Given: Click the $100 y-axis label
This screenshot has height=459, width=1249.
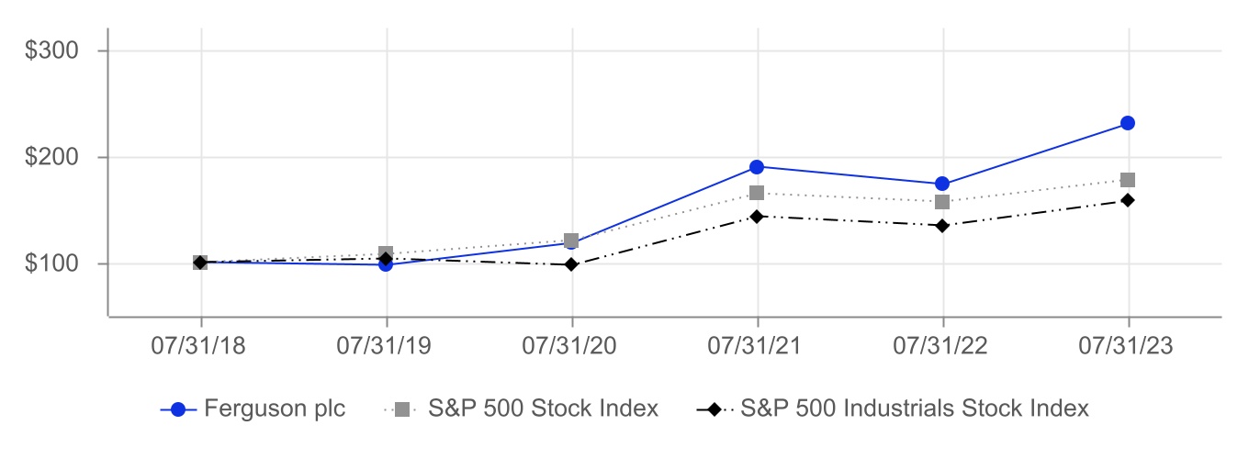Looking at the screenshot, I should [x=51, y=264].
